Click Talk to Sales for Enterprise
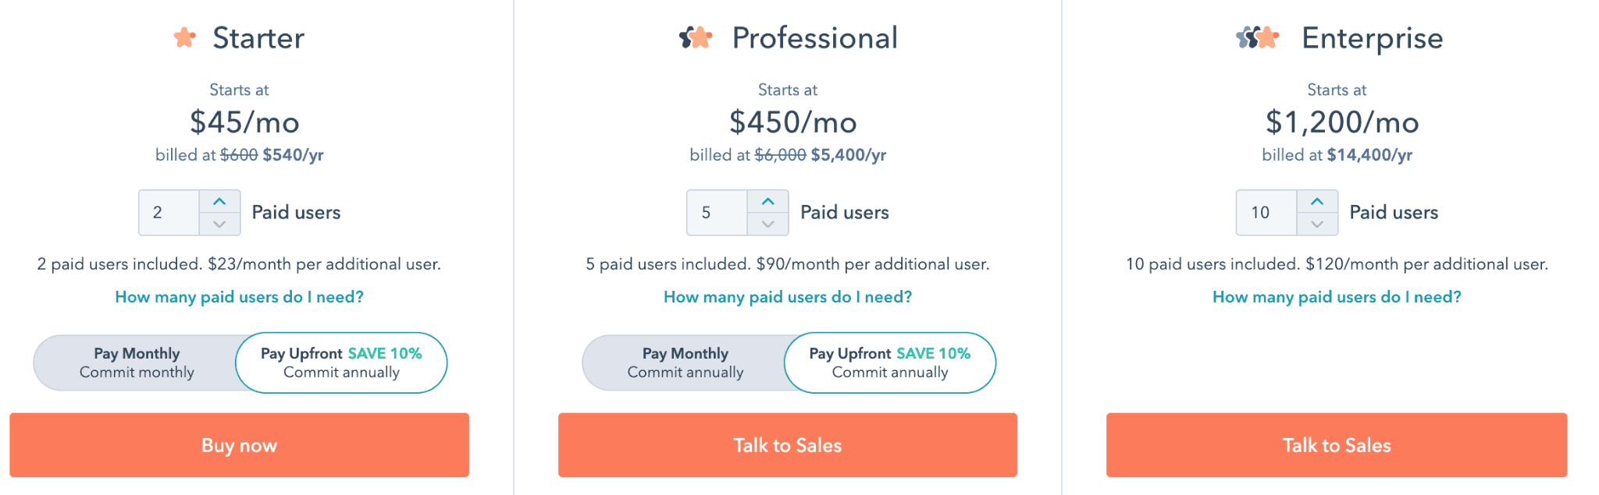Image resolution: width=1599 pixels, height=495 pixels. [x=1337, y=445]
